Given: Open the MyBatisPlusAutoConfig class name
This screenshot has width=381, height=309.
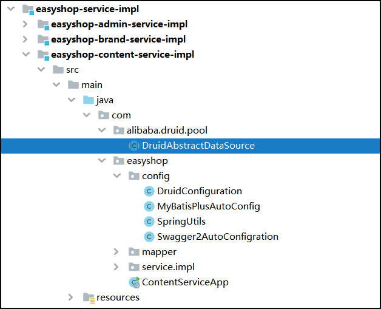Looking at the screenshot, I should click(209, 206).
